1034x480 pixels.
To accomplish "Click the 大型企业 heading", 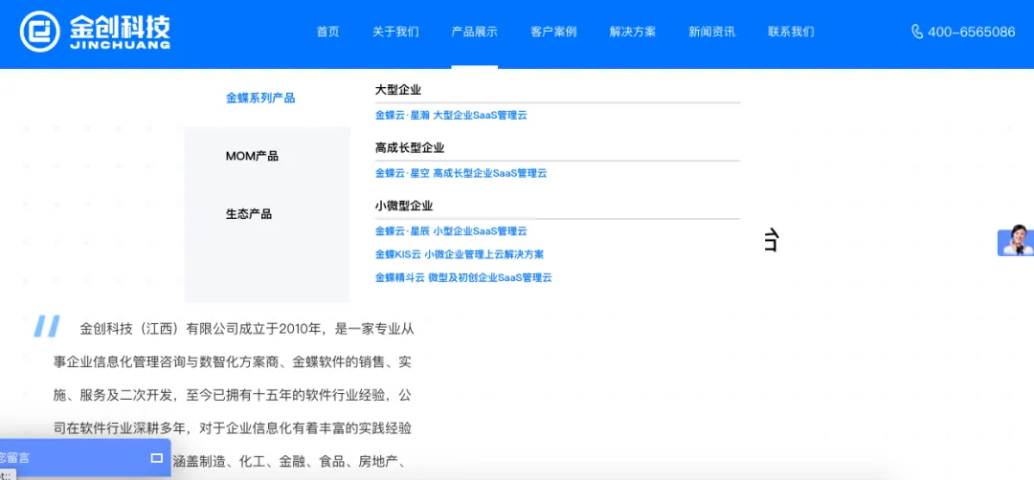I will pos(398,90).
